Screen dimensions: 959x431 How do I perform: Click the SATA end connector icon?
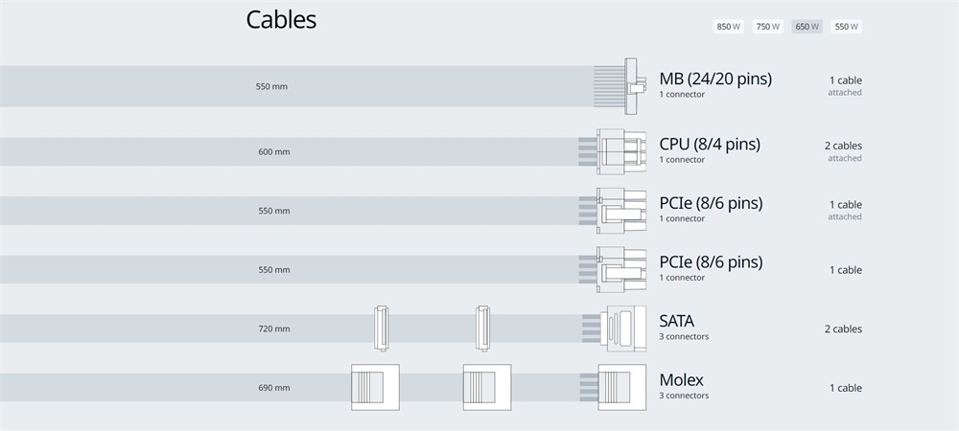coord(614,329)
